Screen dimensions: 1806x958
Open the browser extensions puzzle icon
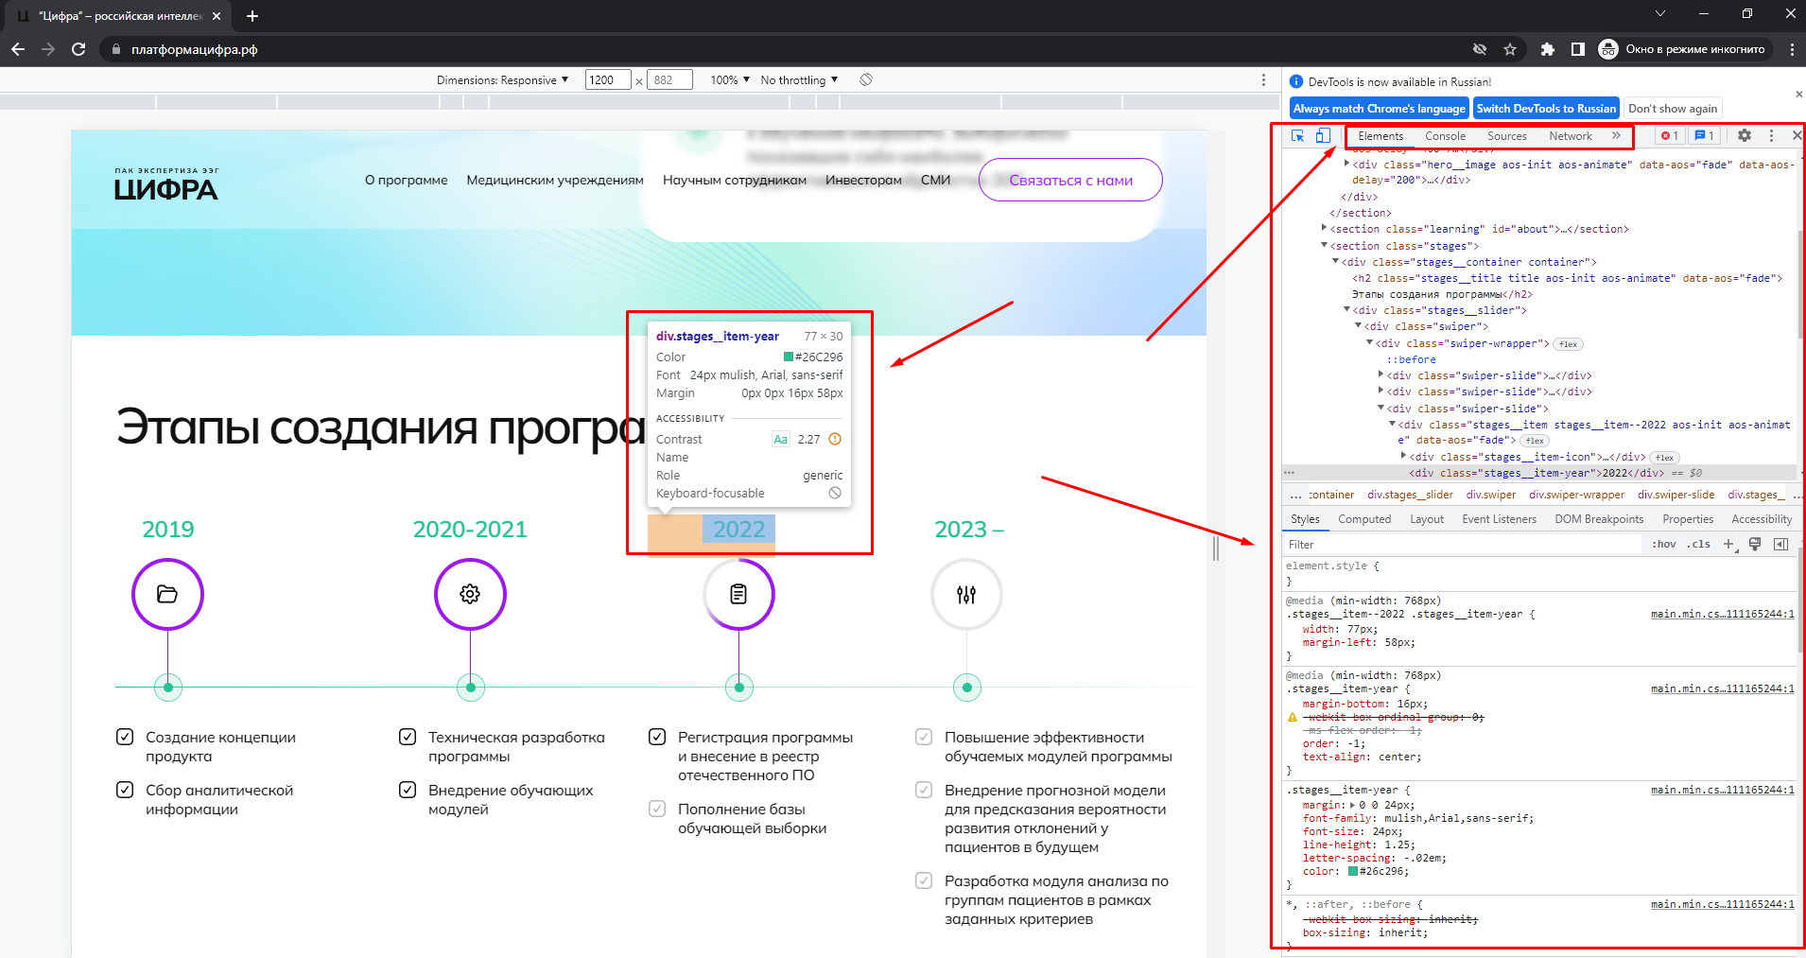tap(1547, 49)
